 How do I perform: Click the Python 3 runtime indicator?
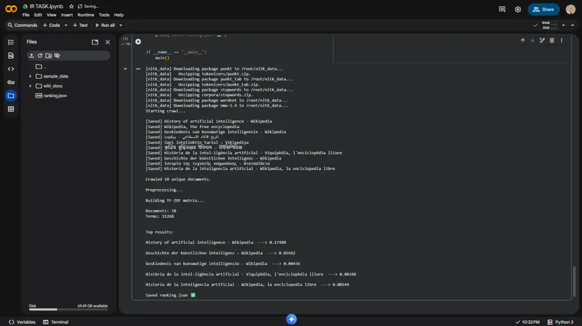pos(560,322)
